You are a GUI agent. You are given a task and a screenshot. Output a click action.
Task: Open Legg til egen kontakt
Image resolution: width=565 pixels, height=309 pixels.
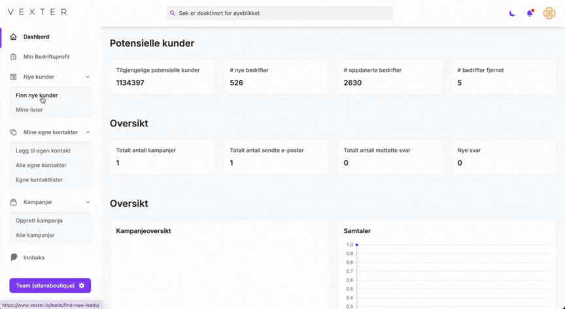pos(43,151)
